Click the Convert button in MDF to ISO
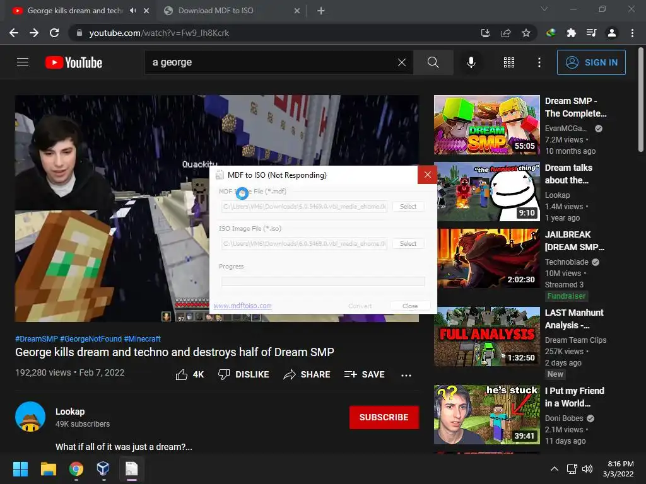Screen dimensions: 646x484 tap(360, 306)
